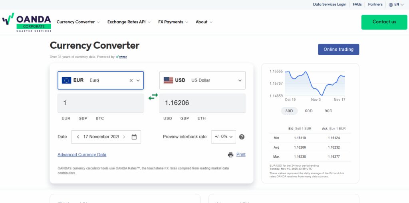This screenshot has width=409, height=203.
Task: Open interbank rate help question mark
Action: (242, 137)
